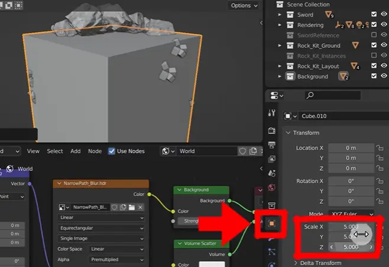The image size is (389, 267).
Task: Open the Equirectangular projection dropdown
Action: [102, 228]
